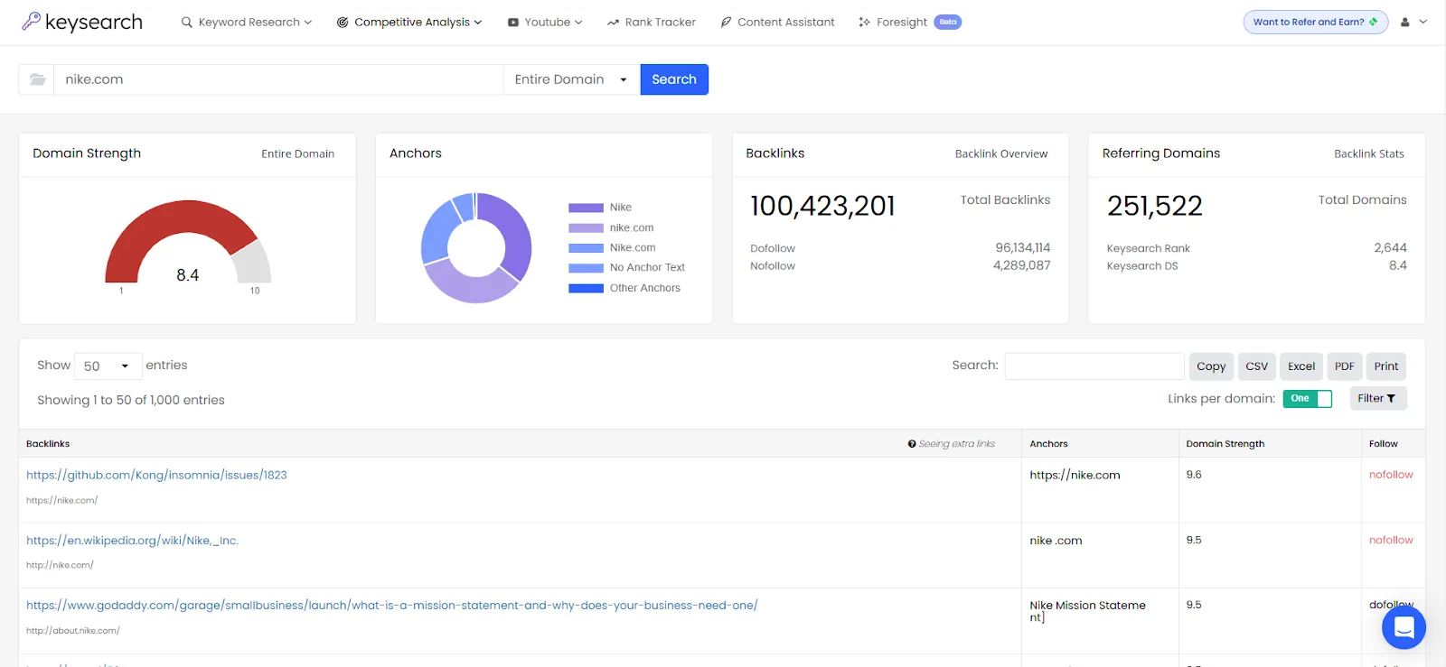Click the Rank Tracker trend icon

point(613,23)
